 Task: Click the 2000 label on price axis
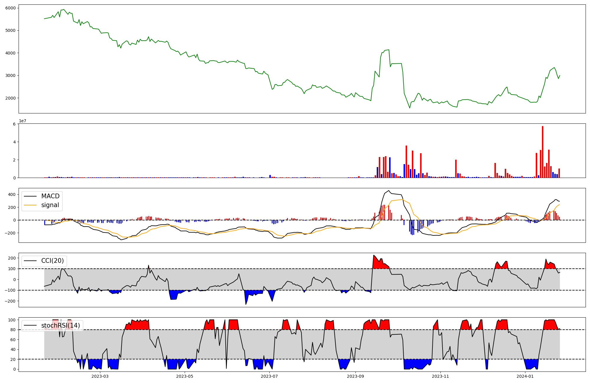click(x=10, y=98)
